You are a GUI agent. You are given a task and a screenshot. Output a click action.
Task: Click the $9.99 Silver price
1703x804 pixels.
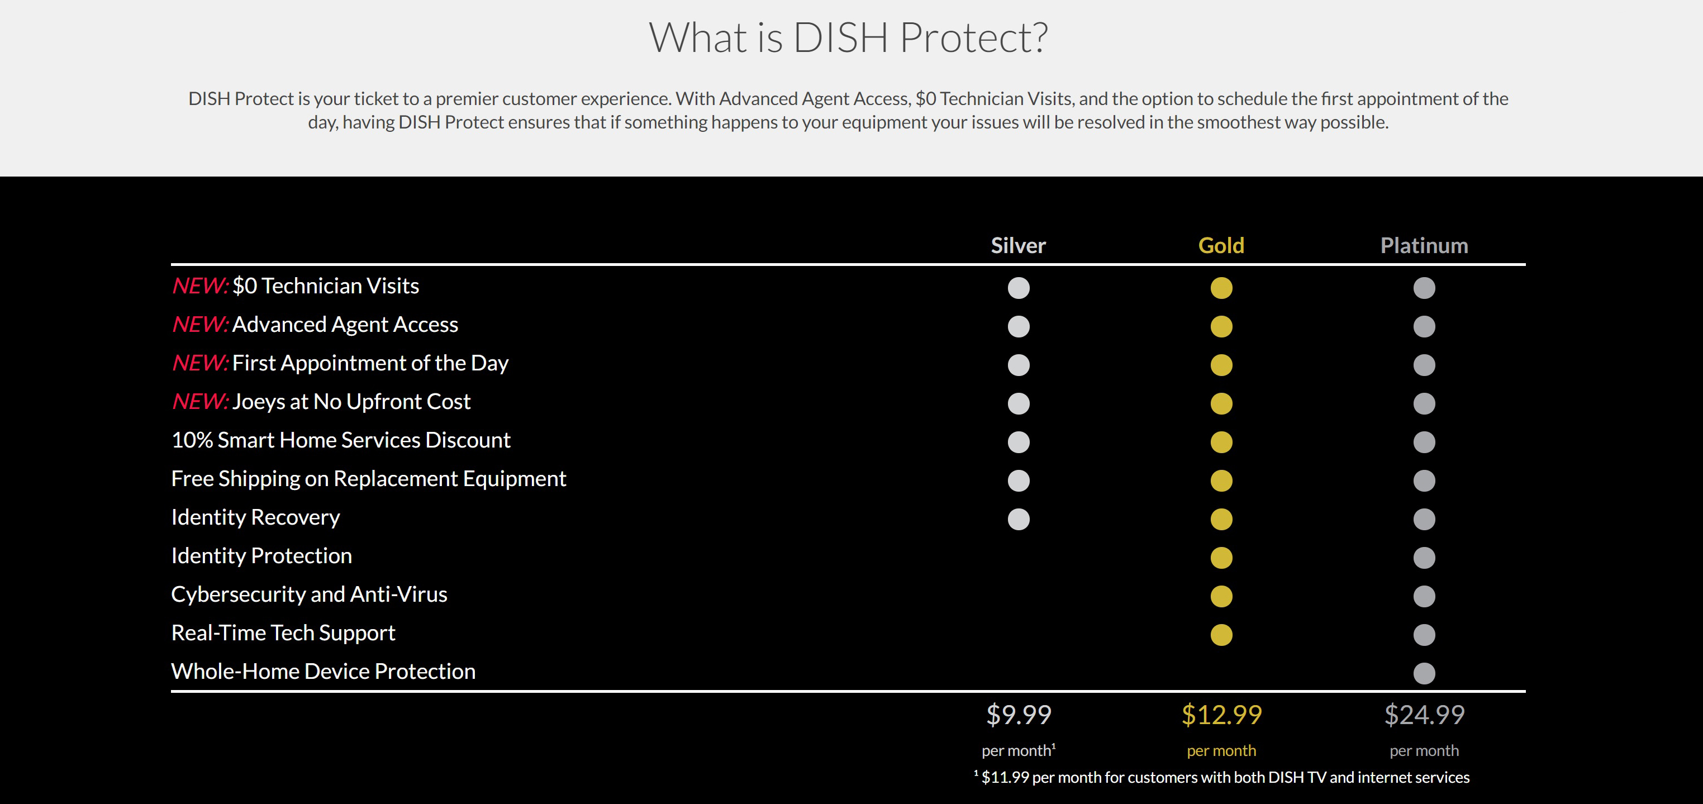point(1018,715)
